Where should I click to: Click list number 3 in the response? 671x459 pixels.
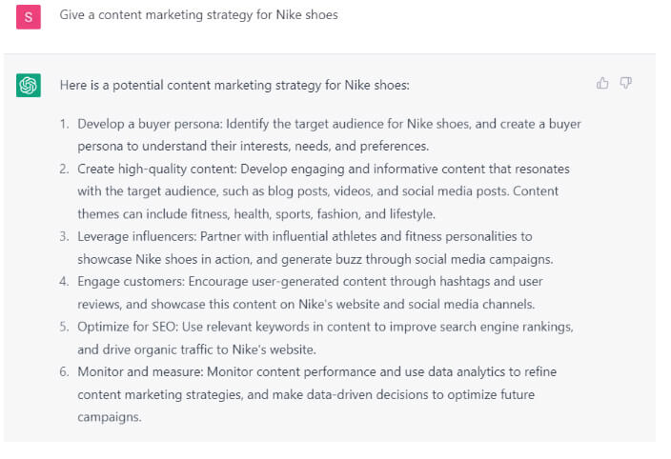(x=64, y=236)
